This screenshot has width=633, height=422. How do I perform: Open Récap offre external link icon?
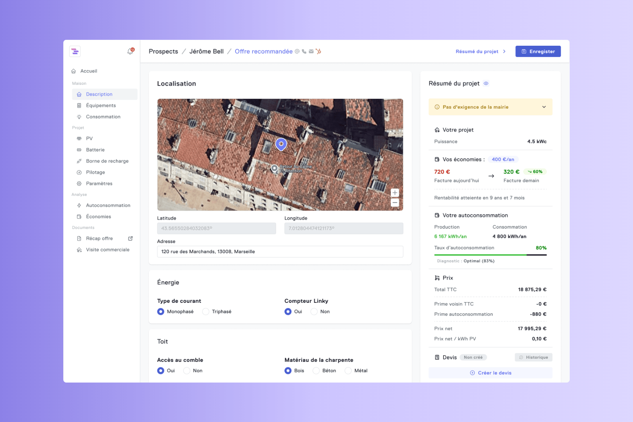coord(131,238)
